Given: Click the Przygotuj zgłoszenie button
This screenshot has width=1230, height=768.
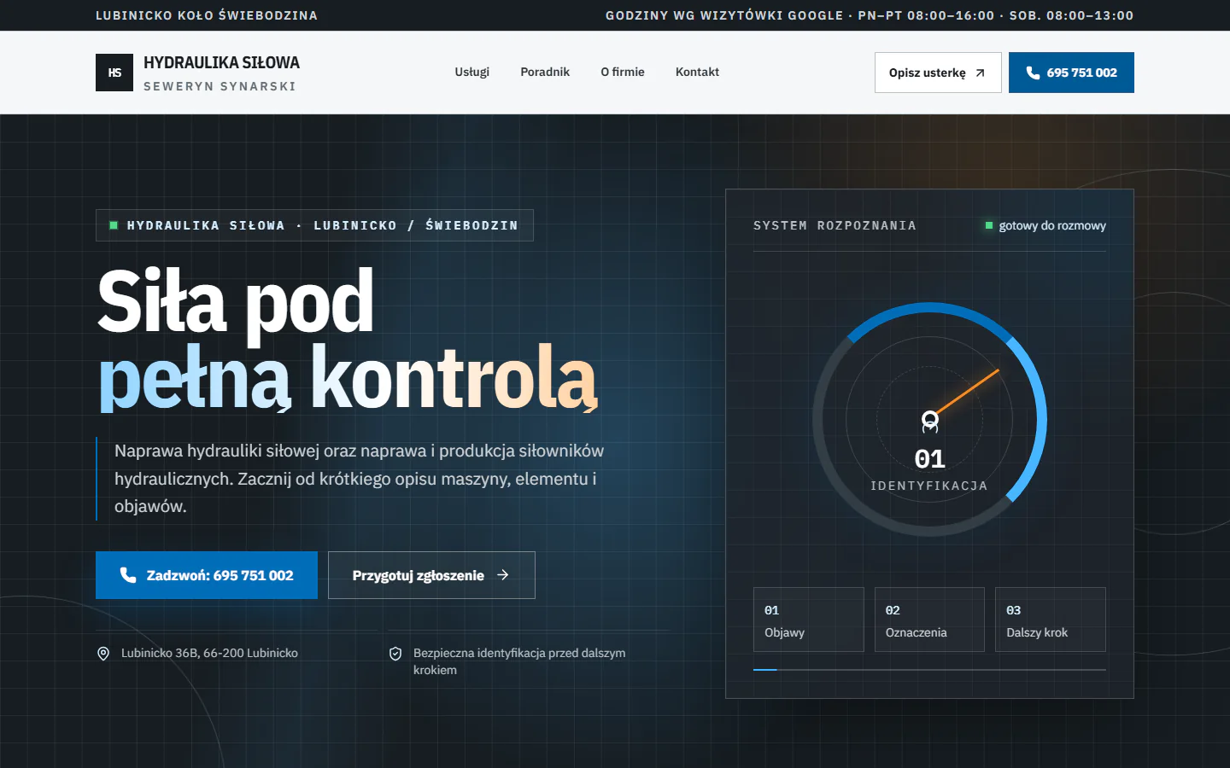Looking at the screenshot, I should pyautogui.click(x=431, y=575).
